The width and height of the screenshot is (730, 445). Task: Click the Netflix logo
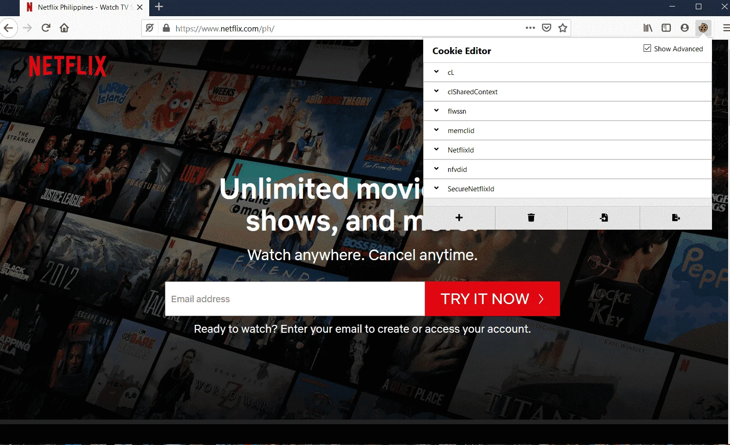(68, 66)
